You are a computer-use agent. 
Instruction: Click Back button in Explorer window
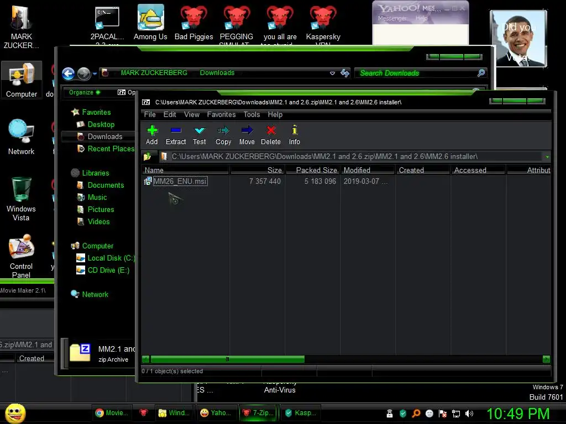click(68, 73)
